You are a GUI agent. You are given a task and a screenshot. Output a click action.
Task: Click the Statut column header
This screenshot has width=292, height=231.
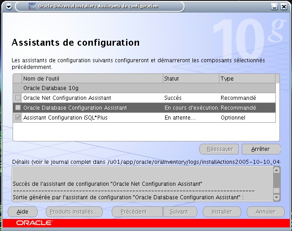[191, 79]
